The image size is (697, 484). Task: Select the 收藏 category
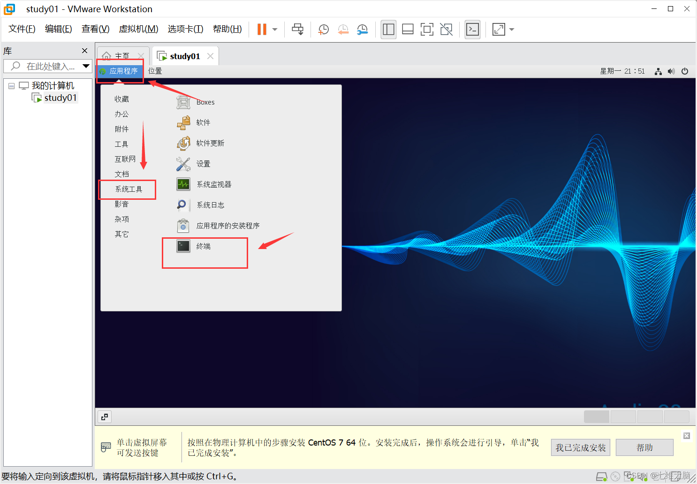pos(121,99)
